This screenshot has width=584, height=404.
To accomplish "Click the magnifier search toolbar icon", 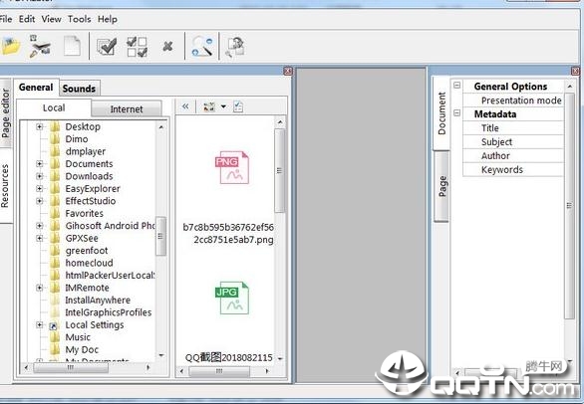I will point(202,47).
